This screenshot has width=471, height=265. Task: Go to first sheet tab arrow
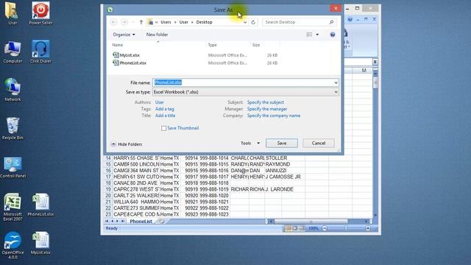click(107, 221)
